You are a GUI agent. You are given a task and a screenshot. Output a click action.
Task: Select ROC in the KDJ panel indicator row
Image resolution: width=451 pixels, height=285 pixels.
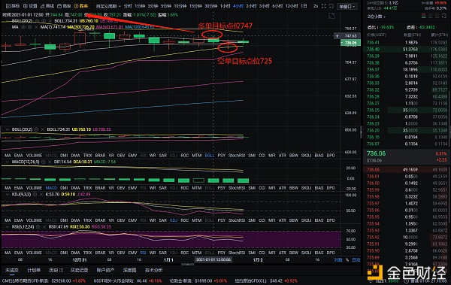[x=184, y=220]
